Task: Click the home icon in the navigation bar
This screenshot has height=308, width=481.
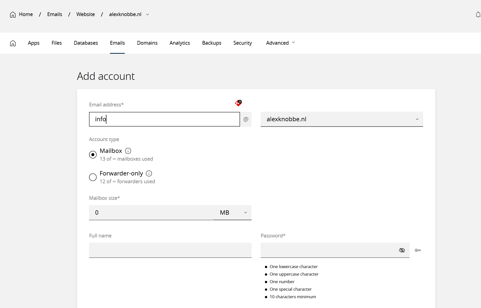Action: tap(13, 43)
